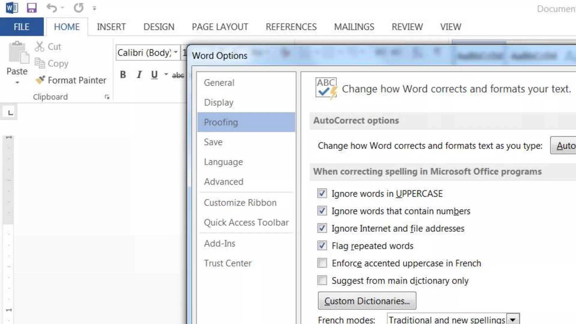Undo the last action
The height and width of the screenshot is (324, 576).
point(52,8)
